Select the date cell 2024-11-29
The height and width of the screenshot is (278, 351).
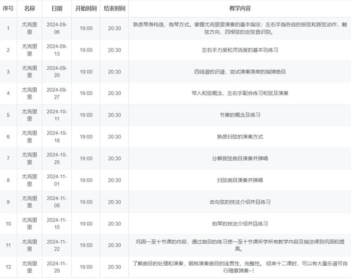(x=56, y=267)
